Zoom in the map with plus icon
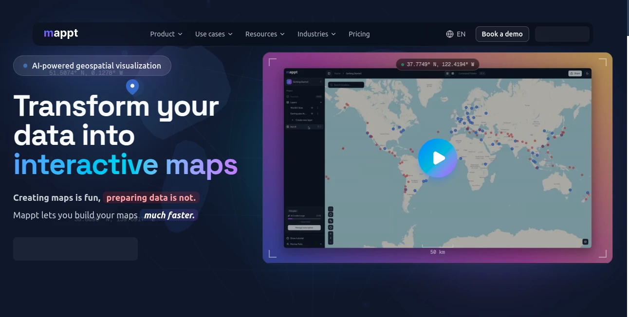629x317 pixels. tap(331, 234)
